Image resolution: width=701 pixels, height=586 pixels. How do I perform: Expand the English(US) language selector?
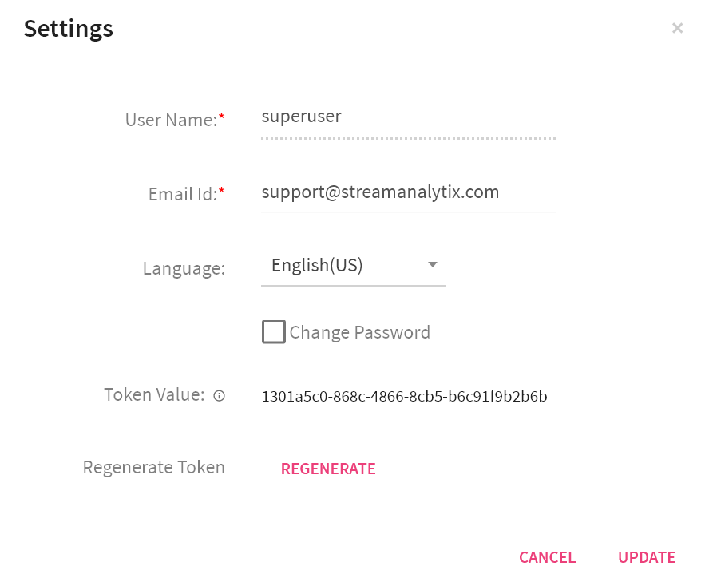[351, 264]
